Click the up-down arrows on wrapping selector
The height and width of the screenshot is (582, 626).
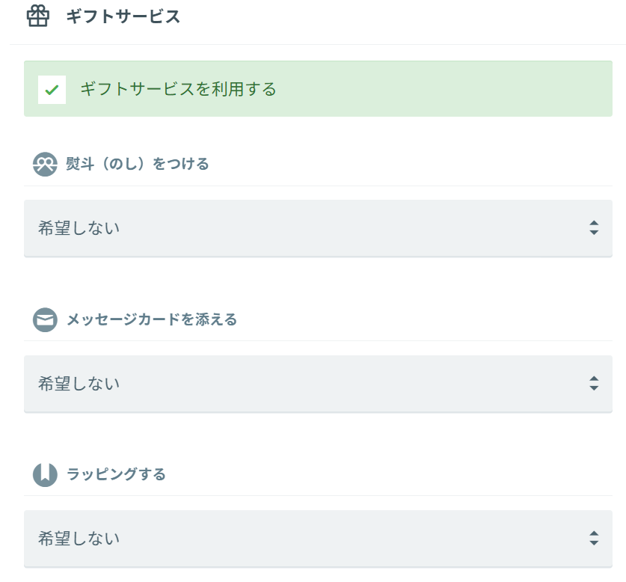pyautogui.click(x=594, y=538)
